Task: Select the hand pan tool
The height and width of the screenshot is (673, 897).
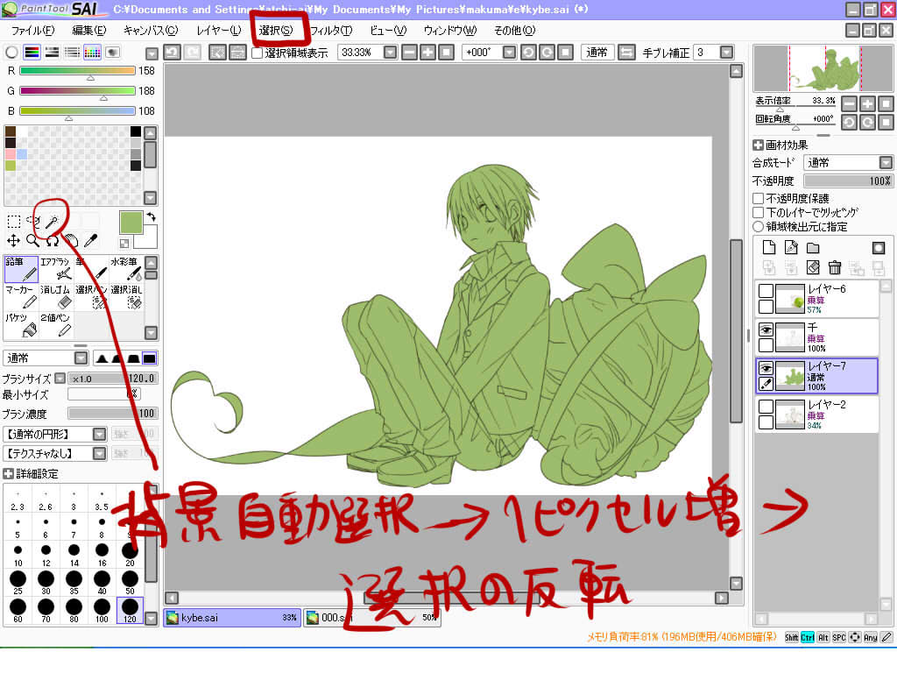Action: (x=71, y=241)
